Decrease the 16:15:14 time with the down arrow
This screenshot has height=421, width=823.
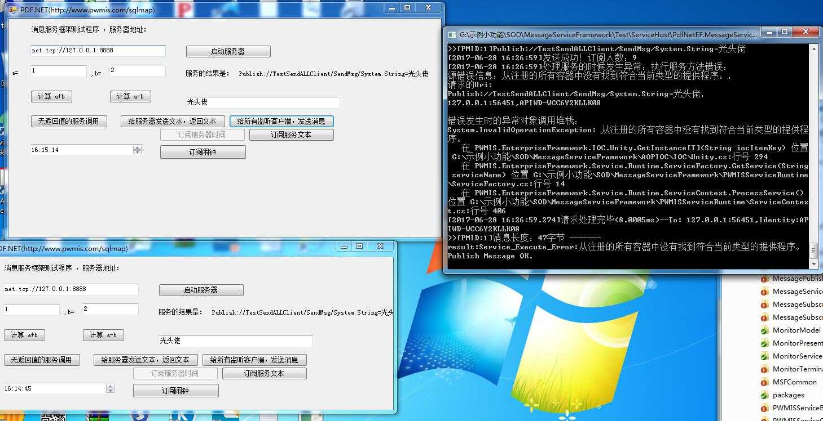tap(137, 153)
